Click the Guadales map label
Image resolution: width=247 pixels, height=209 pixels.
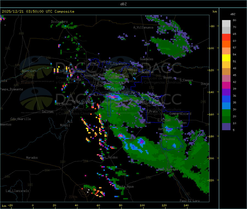point(147,59)
